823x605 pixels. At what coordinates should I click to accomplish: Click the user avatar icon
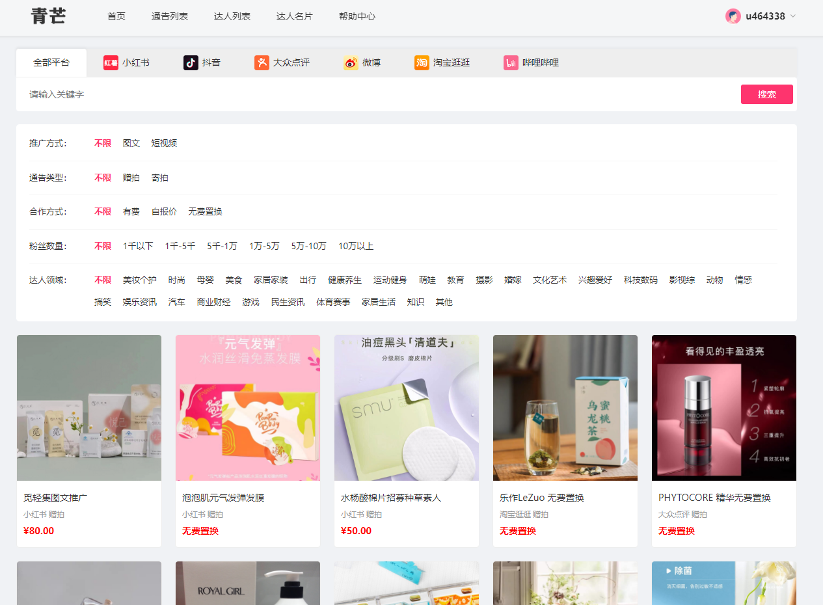click(x=733, y=16)
